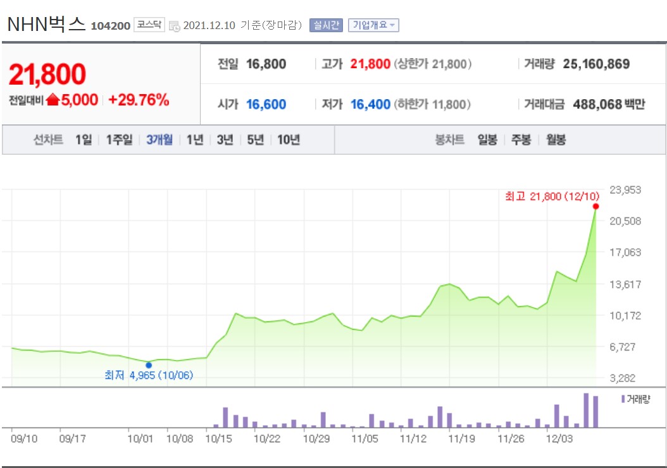Click the 2021.12.10 기준(장마감) date text
This screenshot has width=667, height=468.
pyautogui.click(x=242, y=25)
